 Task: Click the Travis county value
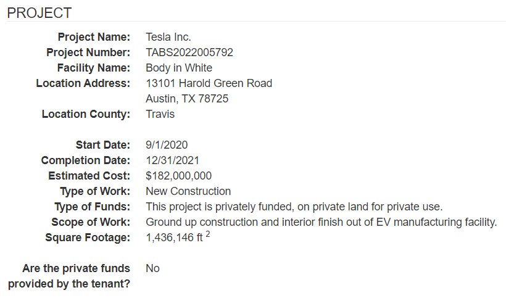pos(160,114)
